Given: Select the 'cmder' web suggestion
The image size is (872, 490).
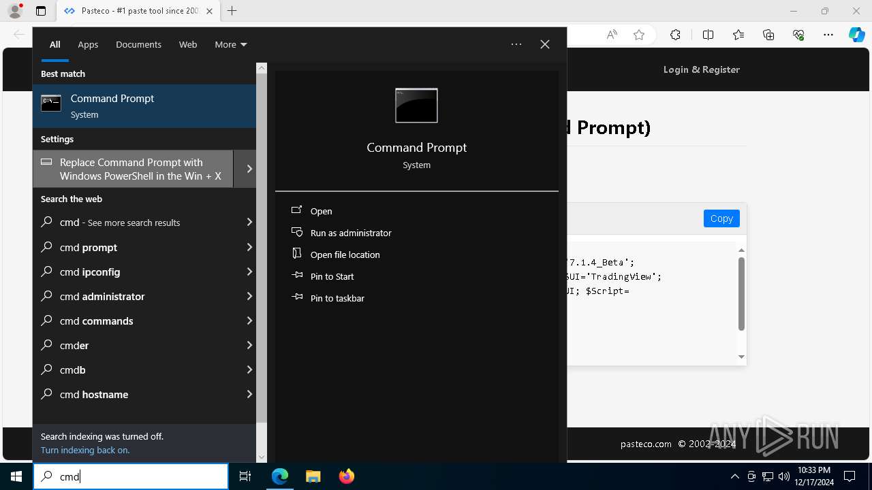Looking at the screenshot, I should 136,345.
